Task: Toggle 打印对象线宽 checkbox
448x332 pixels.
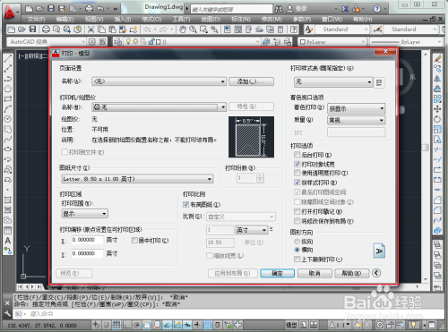Action: click(x=297, y=164)
